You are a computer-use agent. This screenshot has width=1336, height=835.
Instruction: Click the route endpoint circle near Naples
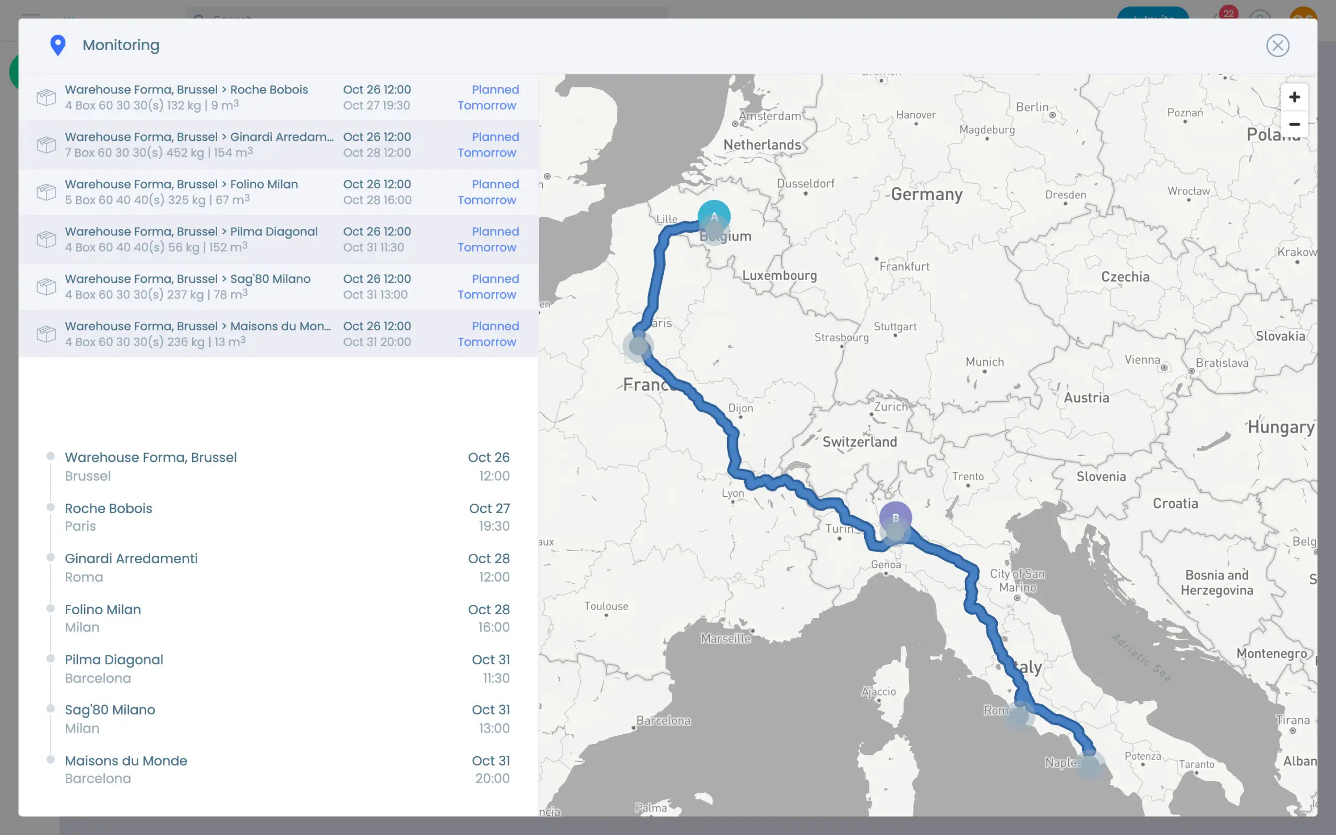click(x=1091, y=764)
